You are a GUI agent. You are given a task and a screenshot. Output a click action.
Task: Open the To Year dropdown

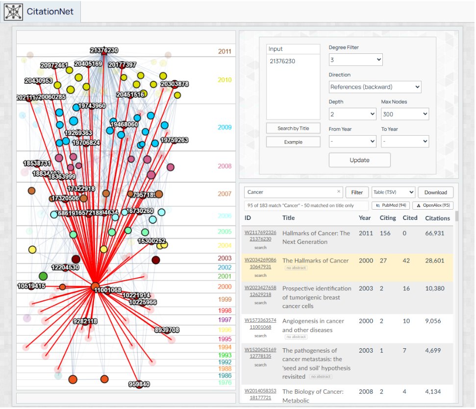tap(405, 142)
